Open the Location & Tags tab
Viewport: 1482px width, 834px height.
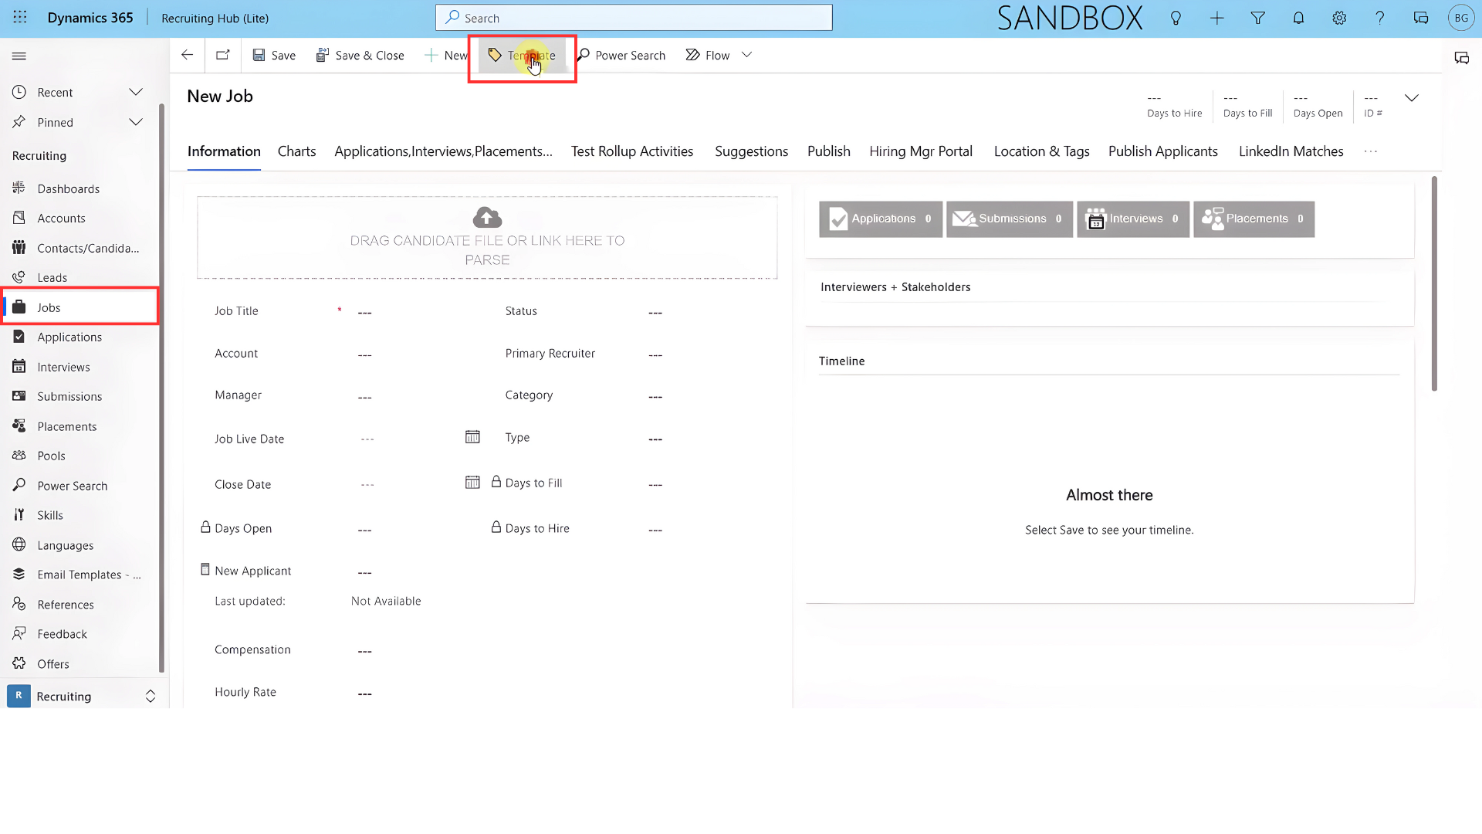(1041, 151)
